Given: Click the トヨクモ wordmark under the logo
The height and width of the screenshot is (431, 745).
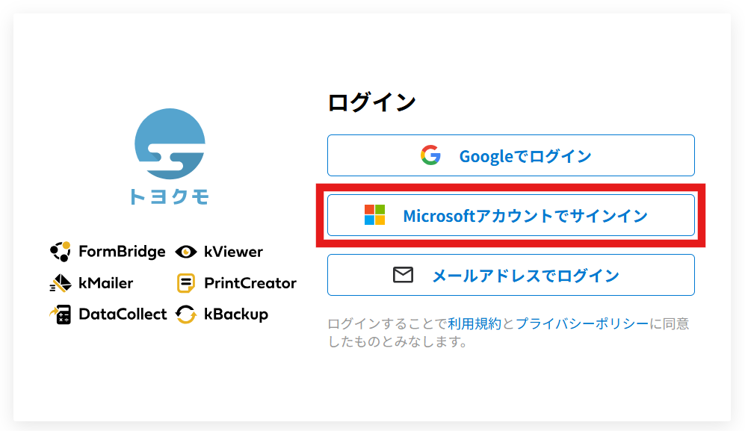Looking at the screenshot, I should 170,196.
